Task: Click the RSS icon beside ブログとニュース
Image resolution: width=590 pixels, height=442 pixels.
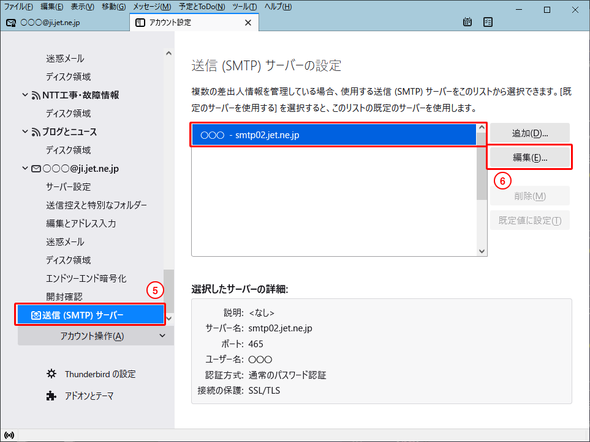Action: [x=36, y=132]
